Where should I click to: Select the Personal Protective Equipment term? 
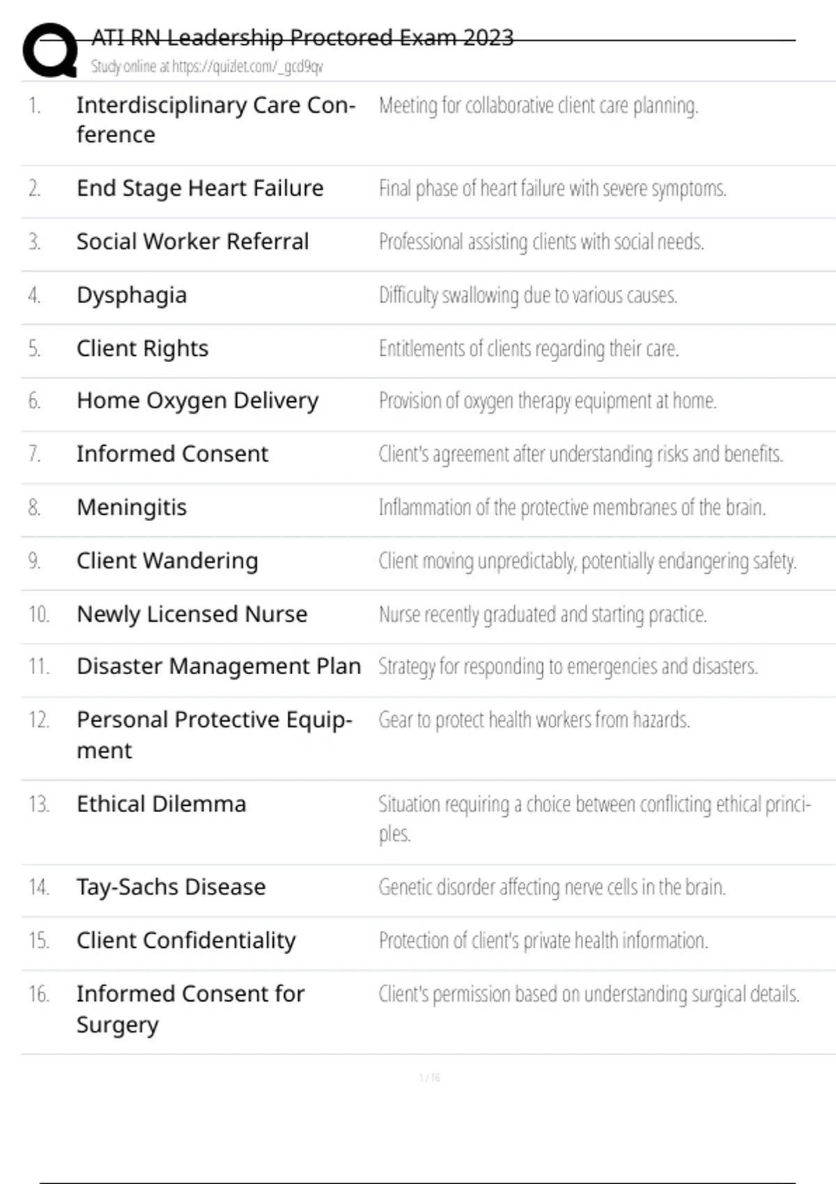click(214, 734)
